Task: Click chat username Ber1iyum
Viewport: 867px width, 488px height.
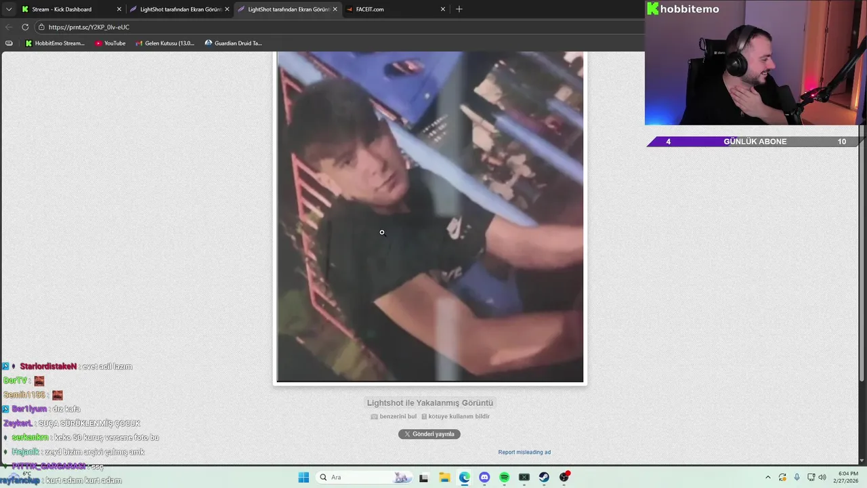Action: tap(29, 409)
